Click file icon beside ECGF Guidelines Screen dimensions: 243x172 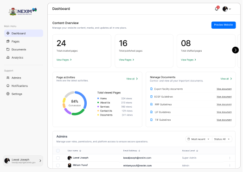tap(151, 97)
